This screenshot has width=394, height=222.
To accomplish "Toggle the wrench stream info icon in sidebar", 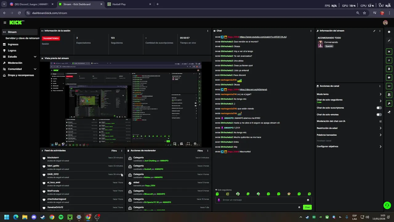I will pyautogui.click(x=389, y=103).
